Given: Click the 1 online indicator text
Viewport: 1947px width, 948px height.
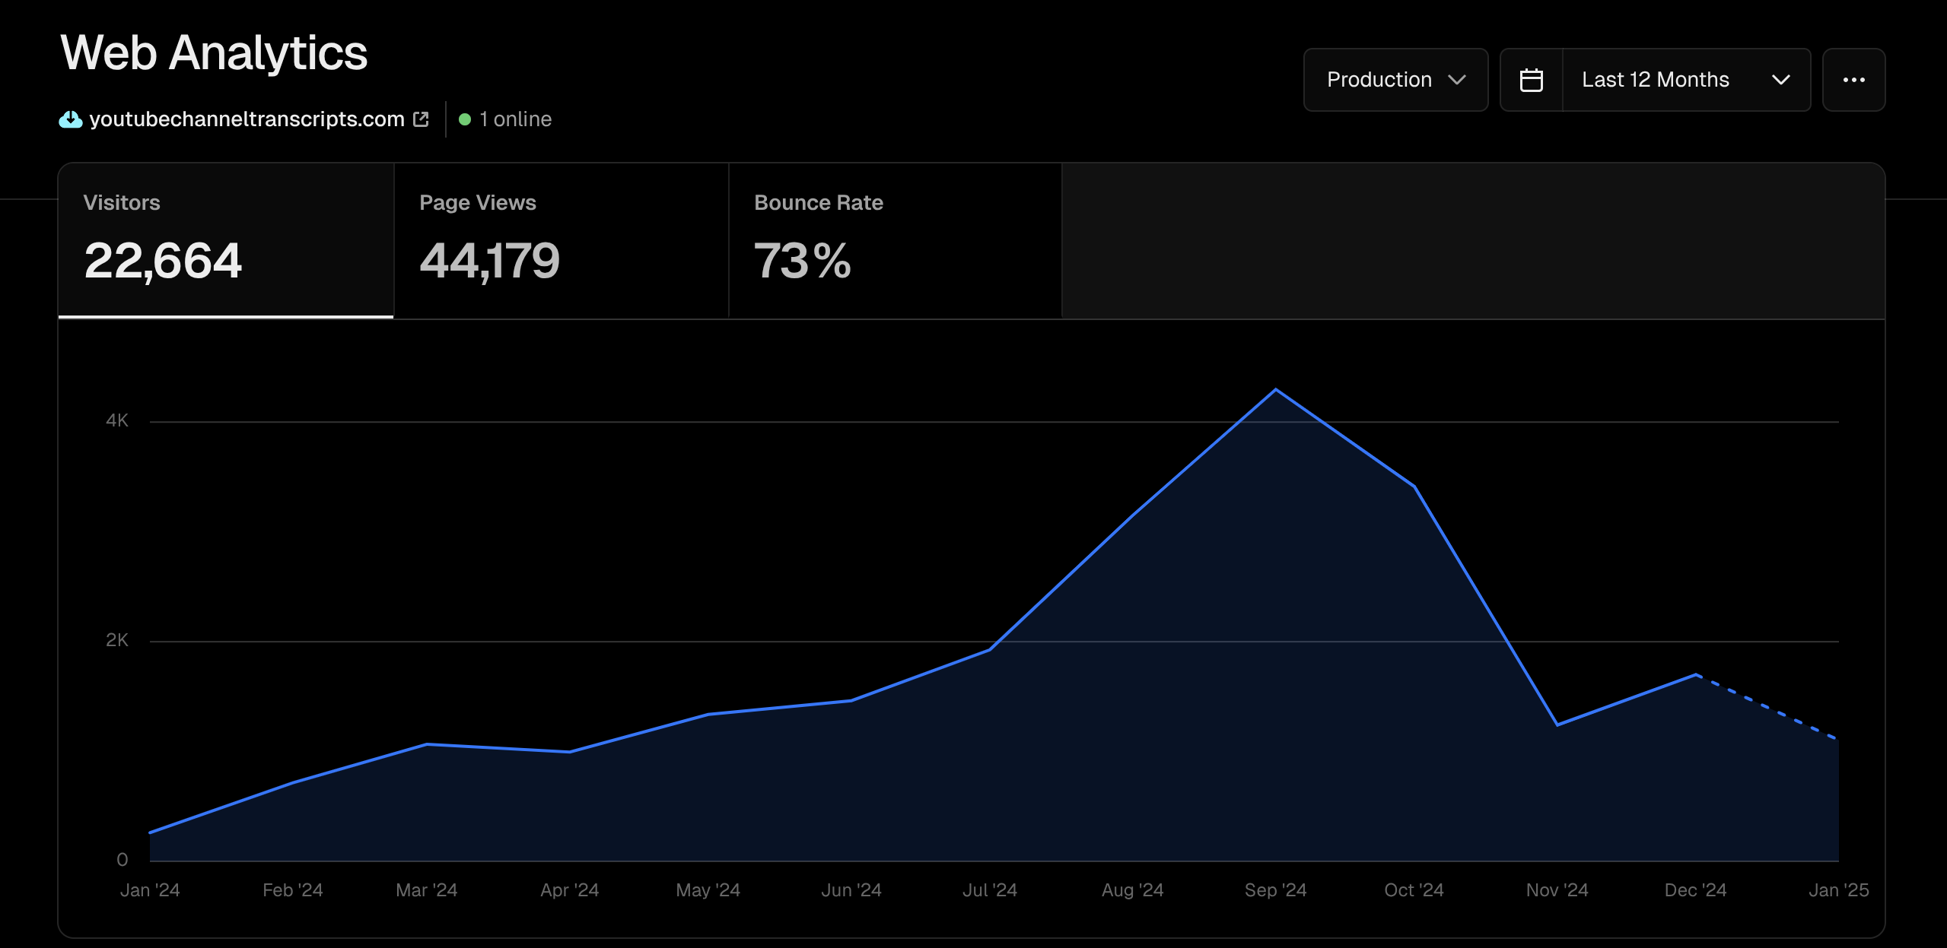Looking at the screenshot, I should click(x=514, y=119).
